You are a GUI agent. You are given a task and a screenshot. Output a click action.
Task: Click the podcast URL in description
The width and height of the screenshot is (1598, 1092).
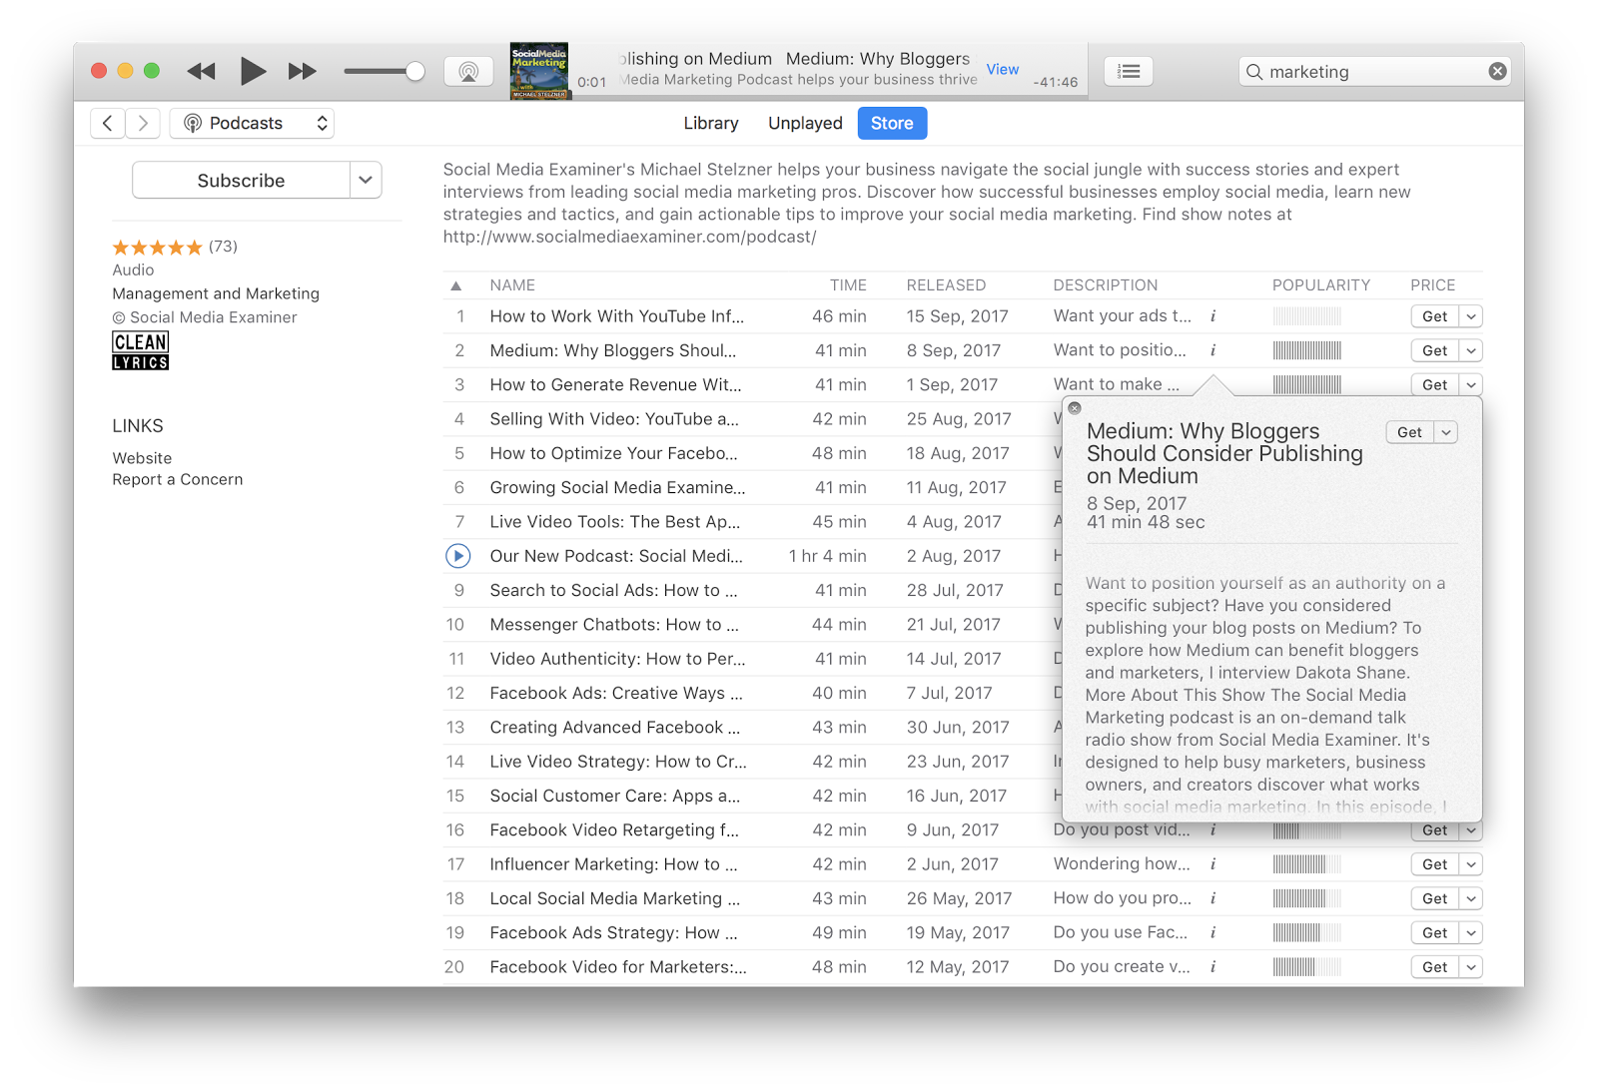click(x=630, y=237)
